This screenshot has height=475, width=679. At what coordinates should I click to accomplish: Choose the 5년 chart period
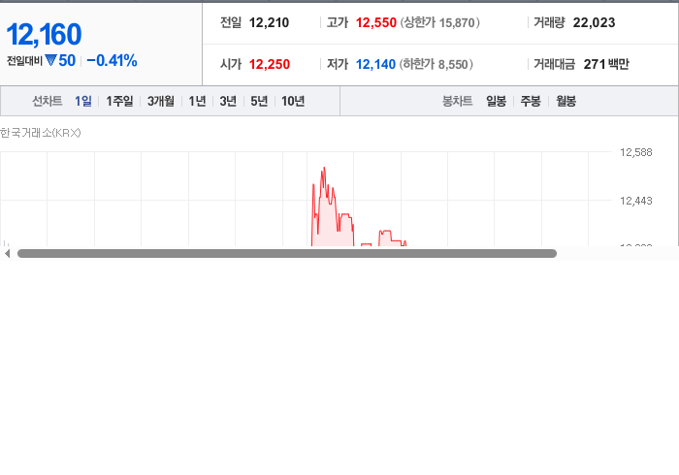tap(259, 101)
